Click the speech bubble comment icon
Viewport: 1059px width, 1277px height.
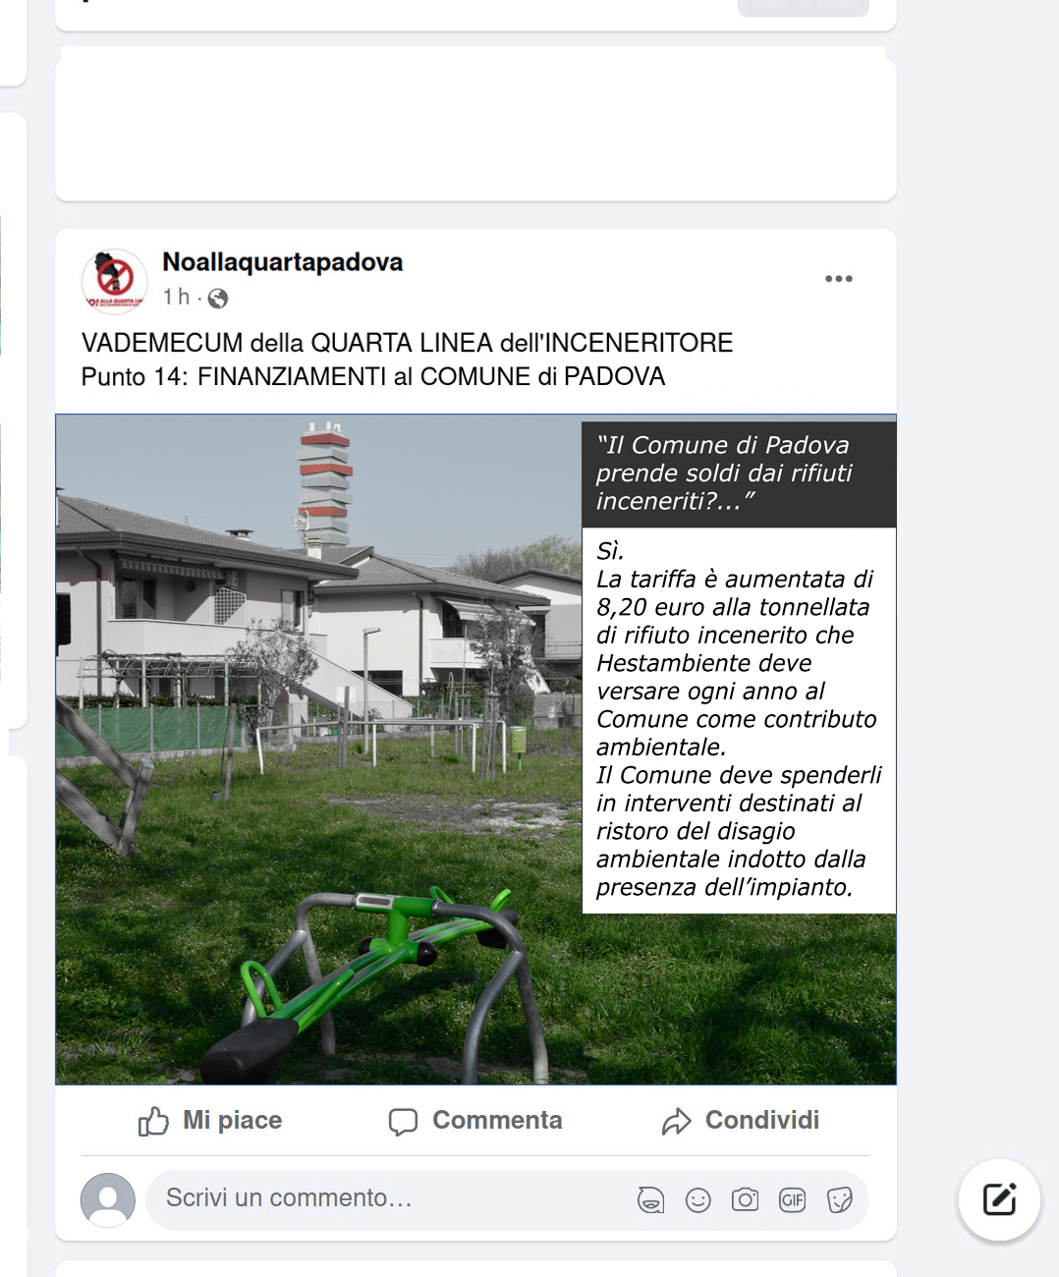(x=403, y=1122)
